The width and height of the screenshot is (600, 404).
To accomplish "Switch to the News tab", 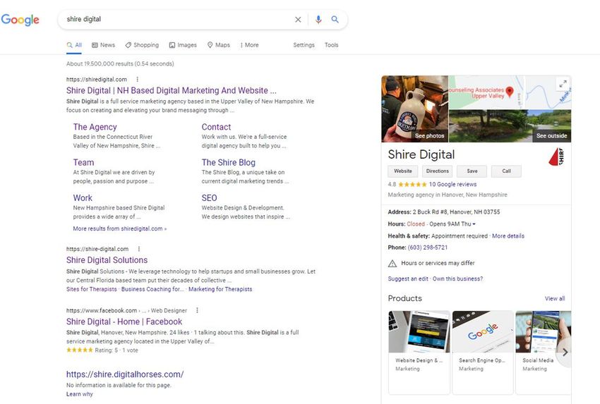I will click(x=103, y=45).
